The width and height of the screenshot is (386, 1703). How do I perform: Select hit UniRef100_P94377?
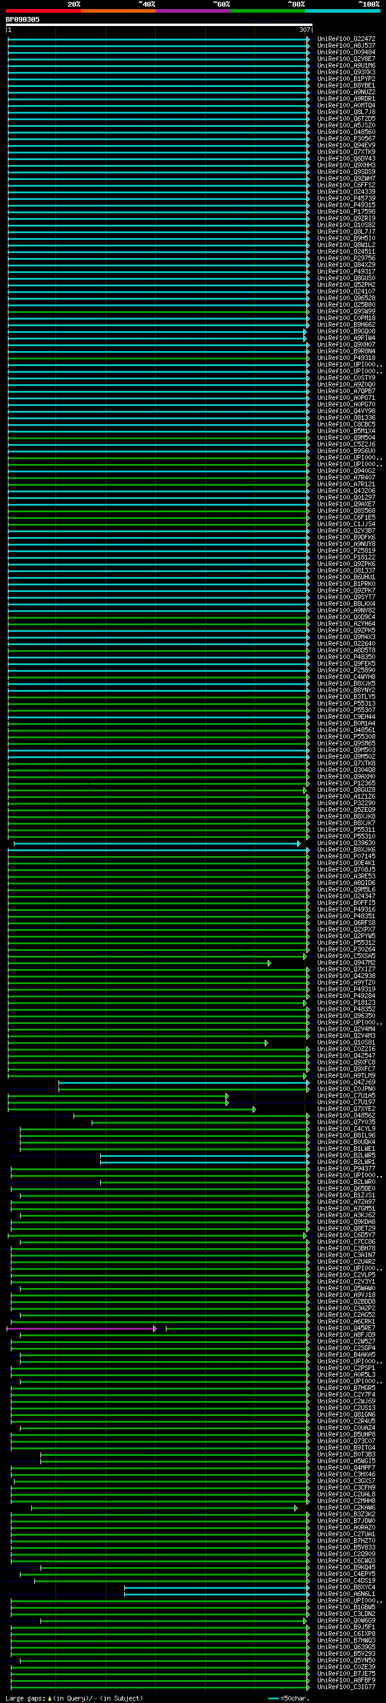[x=346, y=1169]
